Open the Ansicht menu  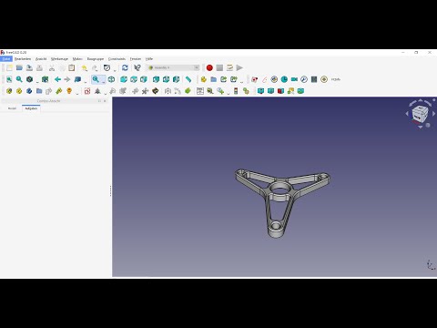click(41, 58)
